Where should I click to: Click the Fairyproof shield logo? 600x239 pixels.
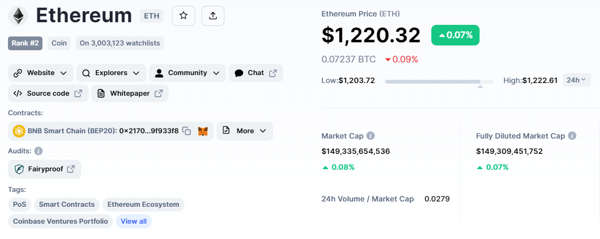19,169
